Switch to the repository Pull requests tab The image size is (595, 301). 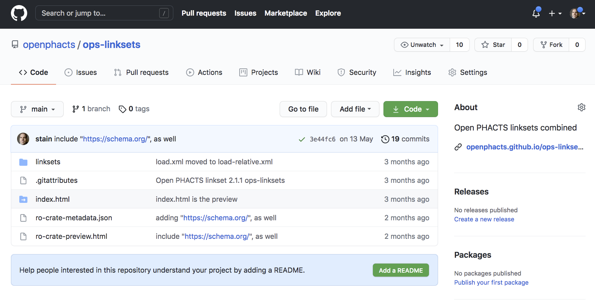click(x=141, y=72)
